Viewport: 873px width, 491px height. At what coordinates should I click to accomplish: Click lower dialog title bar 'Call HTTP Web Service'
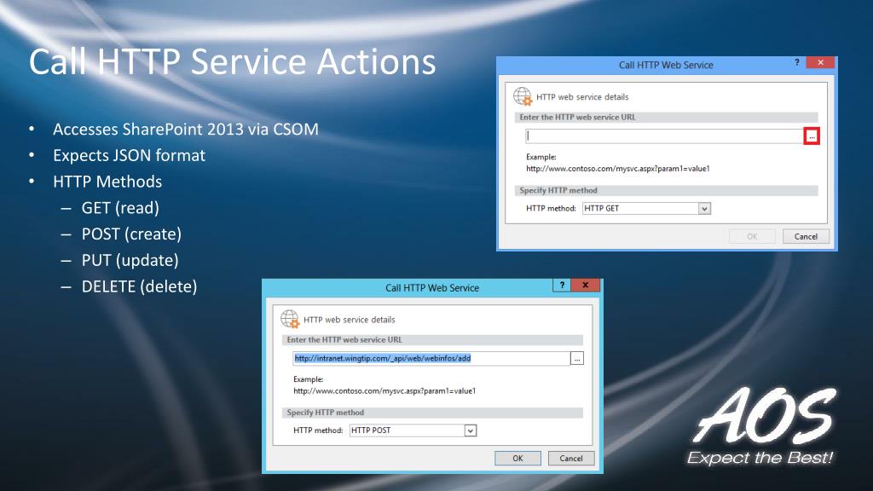[432, 288]
